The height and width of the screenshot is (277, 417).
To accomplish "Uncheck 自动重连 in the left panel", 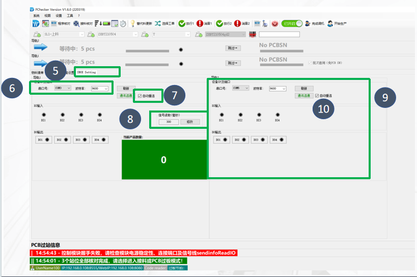I will 140,96.
